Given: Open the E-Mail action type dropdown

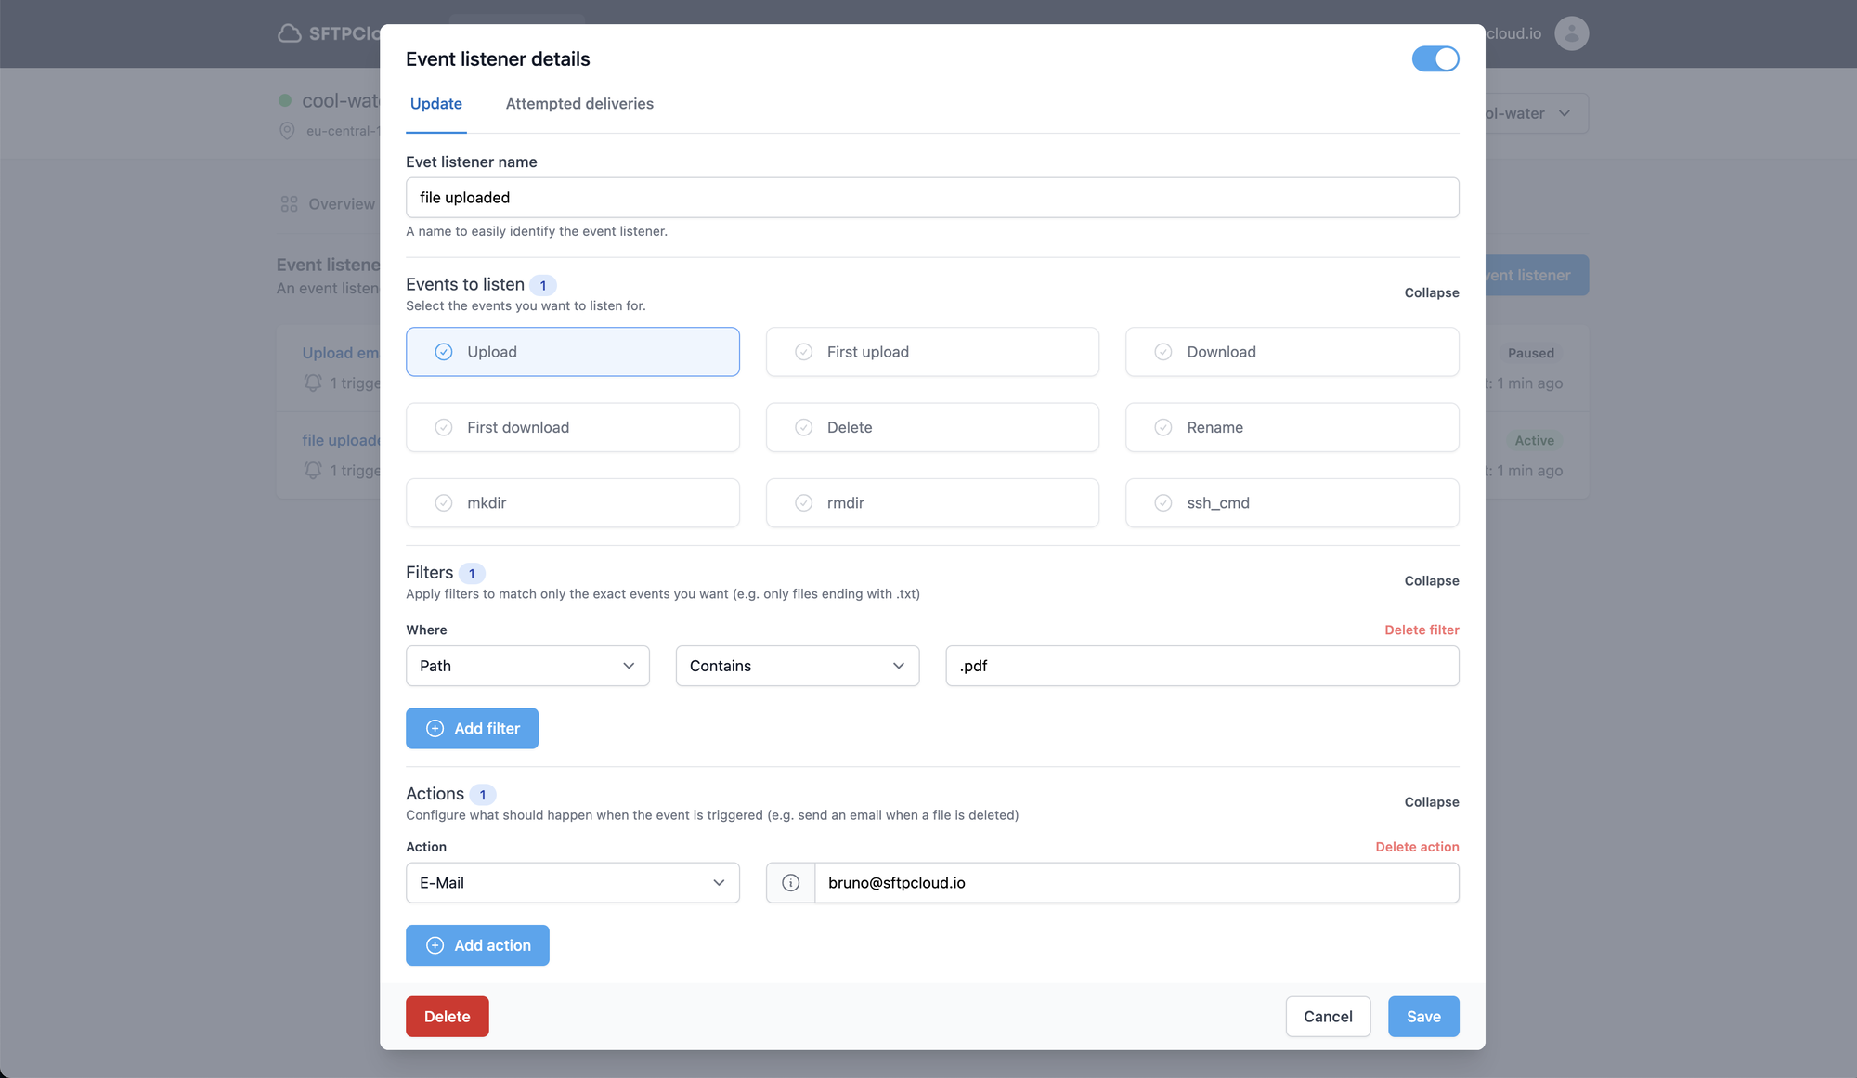Looking at the screenshot, I should pyautogui.click(x=572, y=882).
